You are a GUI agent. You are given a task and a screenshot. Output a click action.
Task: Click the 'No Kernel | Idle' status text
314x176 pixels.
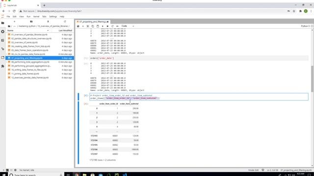pyautogui.click(x=27, y=170)
